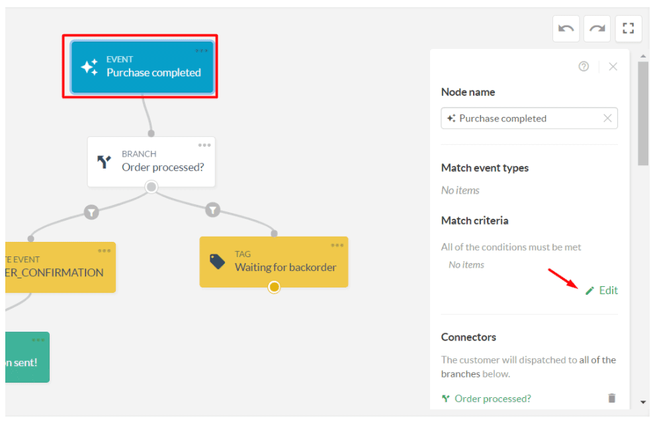This screenshot has height=423, width=655.
Task: Click the right branch filter icon
Action: point(212,210)
